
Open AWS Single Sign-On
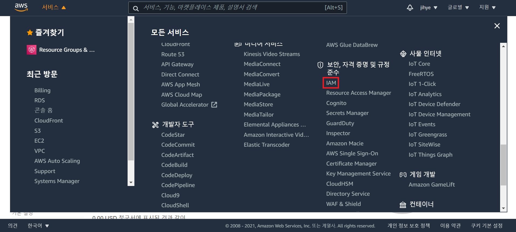coord(352,153)
